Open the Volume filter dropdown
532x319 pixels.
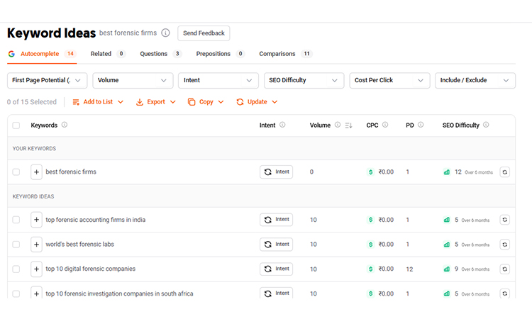point(133,80)
